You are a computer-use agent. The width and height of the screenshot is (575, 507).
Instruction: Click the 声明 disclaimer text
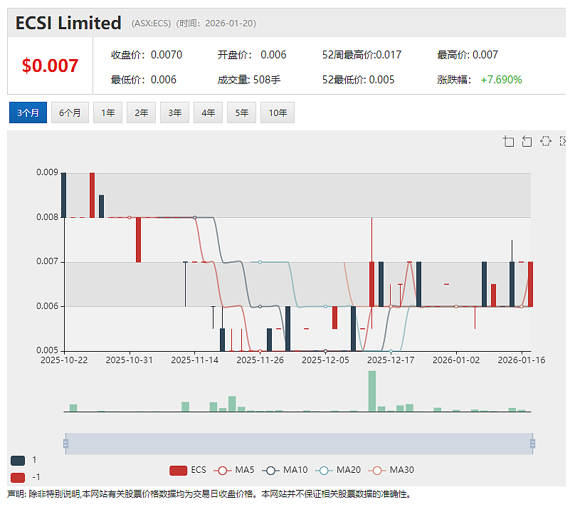click(209, 494)
